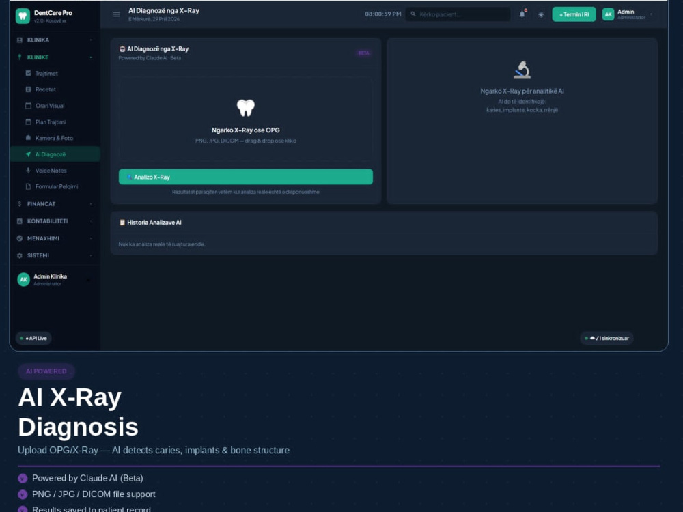The width and height of the screenshot is (683, 512).
Task: Click 'Powered by Claude AI (Beta)' bullet text
Action: click(x=87, y=478)
